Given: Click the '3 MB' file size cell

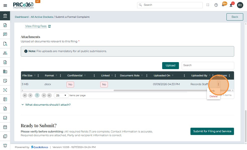Looking at the screenshot, I should pyautogui.click(x=25, y=84).
